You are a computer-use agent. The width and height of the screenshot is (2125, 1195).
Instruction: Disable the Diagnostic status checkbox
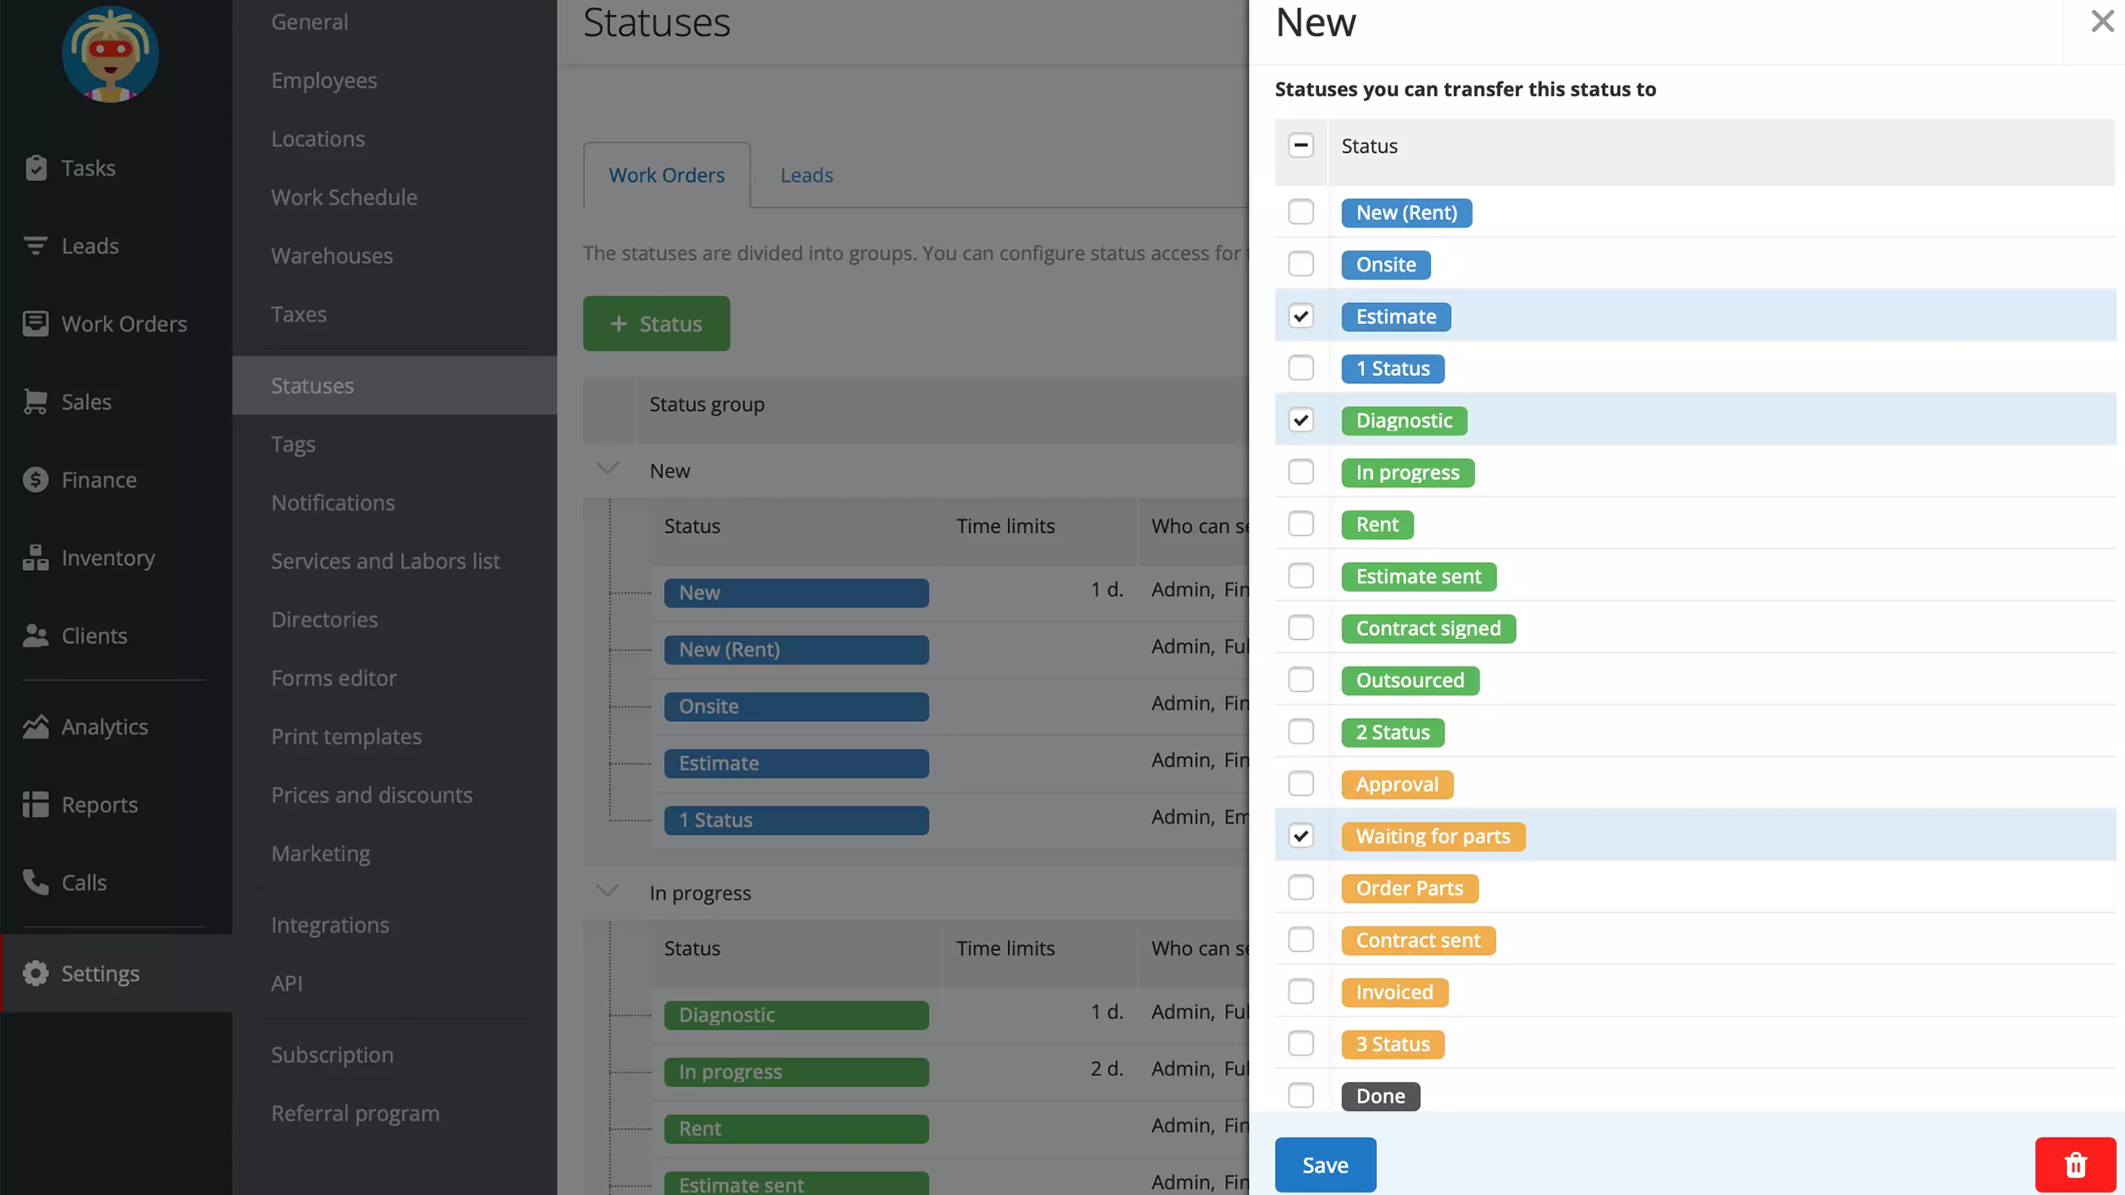point(1301,419)
